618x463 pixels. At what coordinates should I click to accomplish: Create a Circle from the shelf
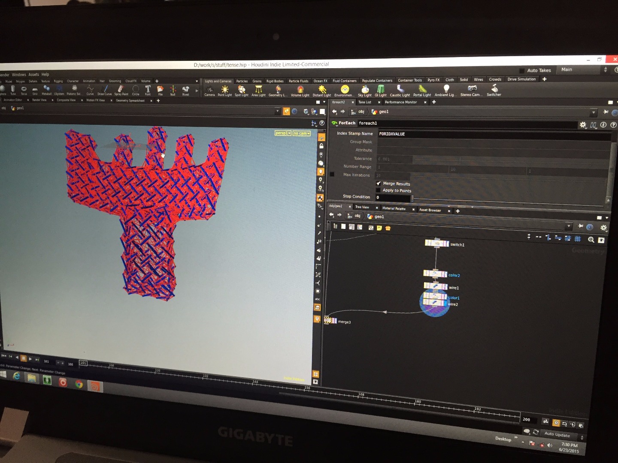(136, 90)
